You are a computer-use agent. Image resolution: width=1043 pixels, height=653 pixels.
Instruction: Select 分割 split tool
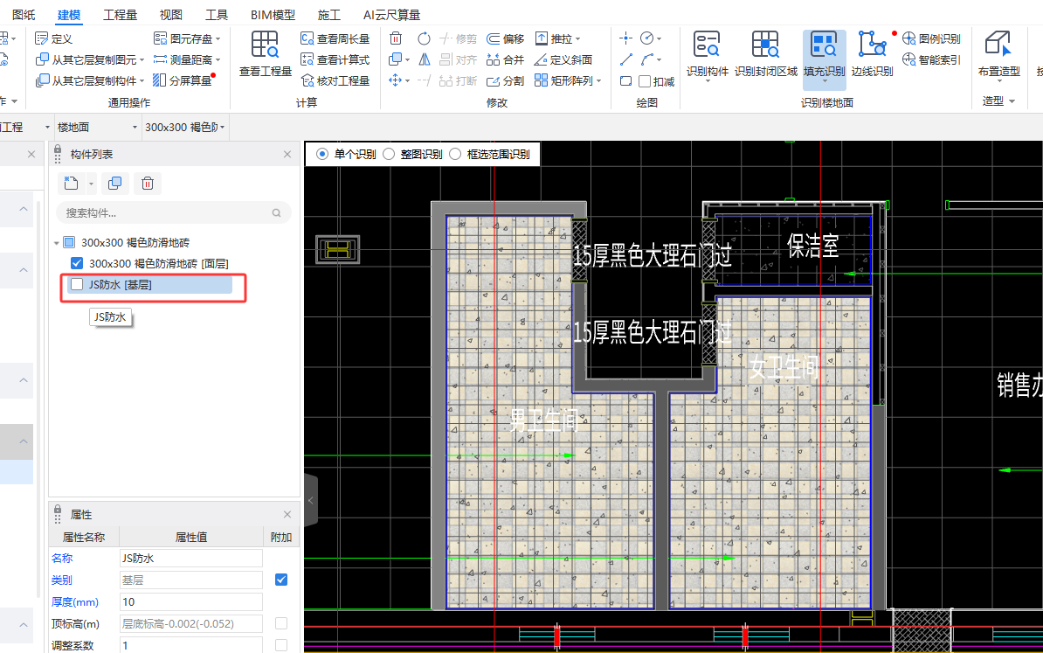(505, 80)
